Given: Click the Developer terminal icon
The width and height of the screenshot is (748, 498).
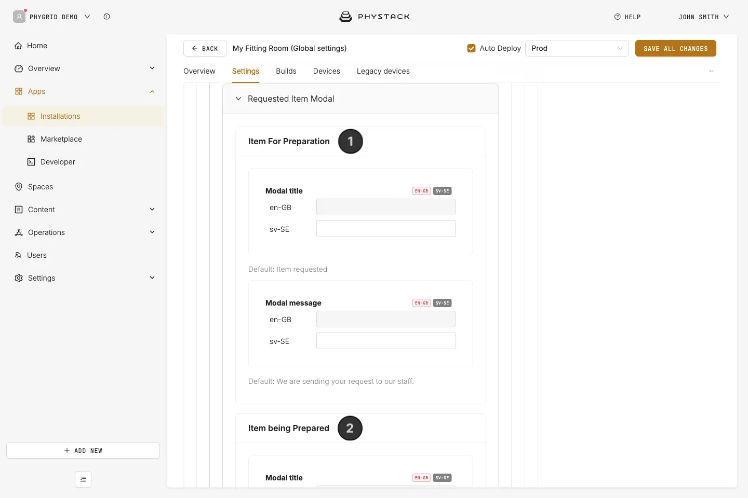Looking at the screenshot, I should 31,162.
